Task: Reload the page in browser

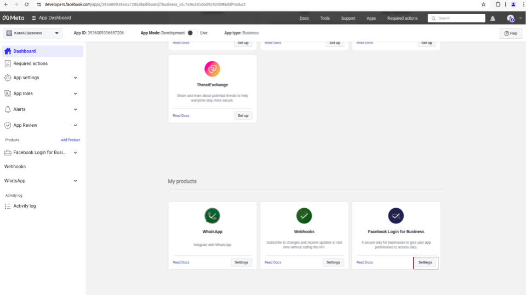Action: [26, 4]
